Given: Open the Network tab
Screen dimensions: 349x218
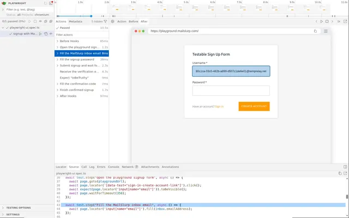Looking at the screenshot, I should coord(130,167).
